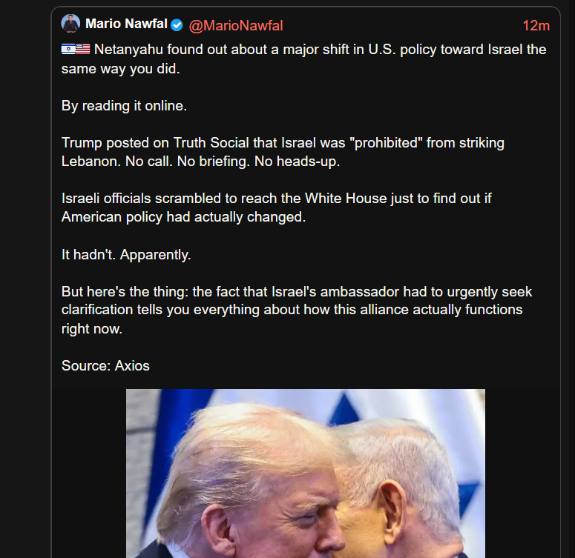Click the 'Israeli officials scrambled' paragraph
The width and height of the screenshot is (575, 558).
[x=277, y=207]
